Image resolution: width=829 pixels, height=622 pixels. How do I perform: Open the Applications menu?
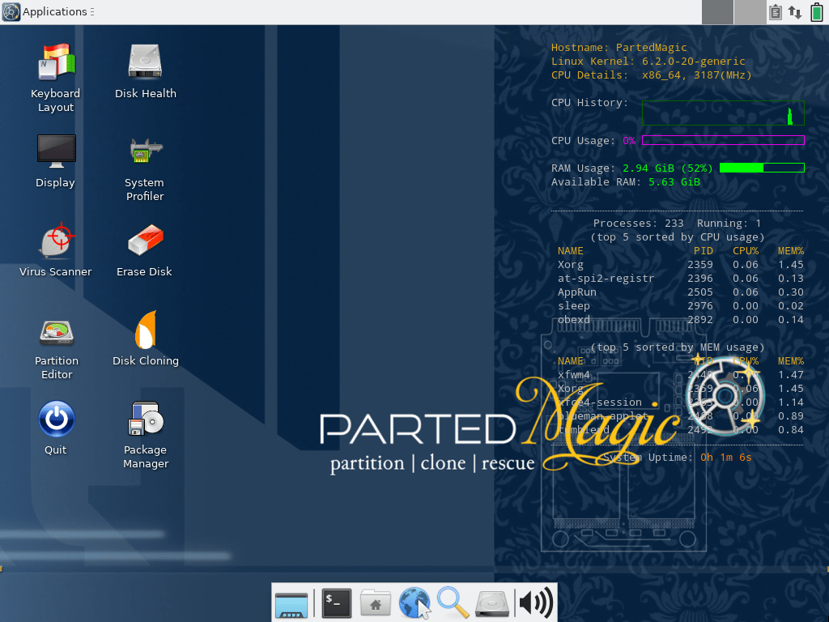pos(48,11)
